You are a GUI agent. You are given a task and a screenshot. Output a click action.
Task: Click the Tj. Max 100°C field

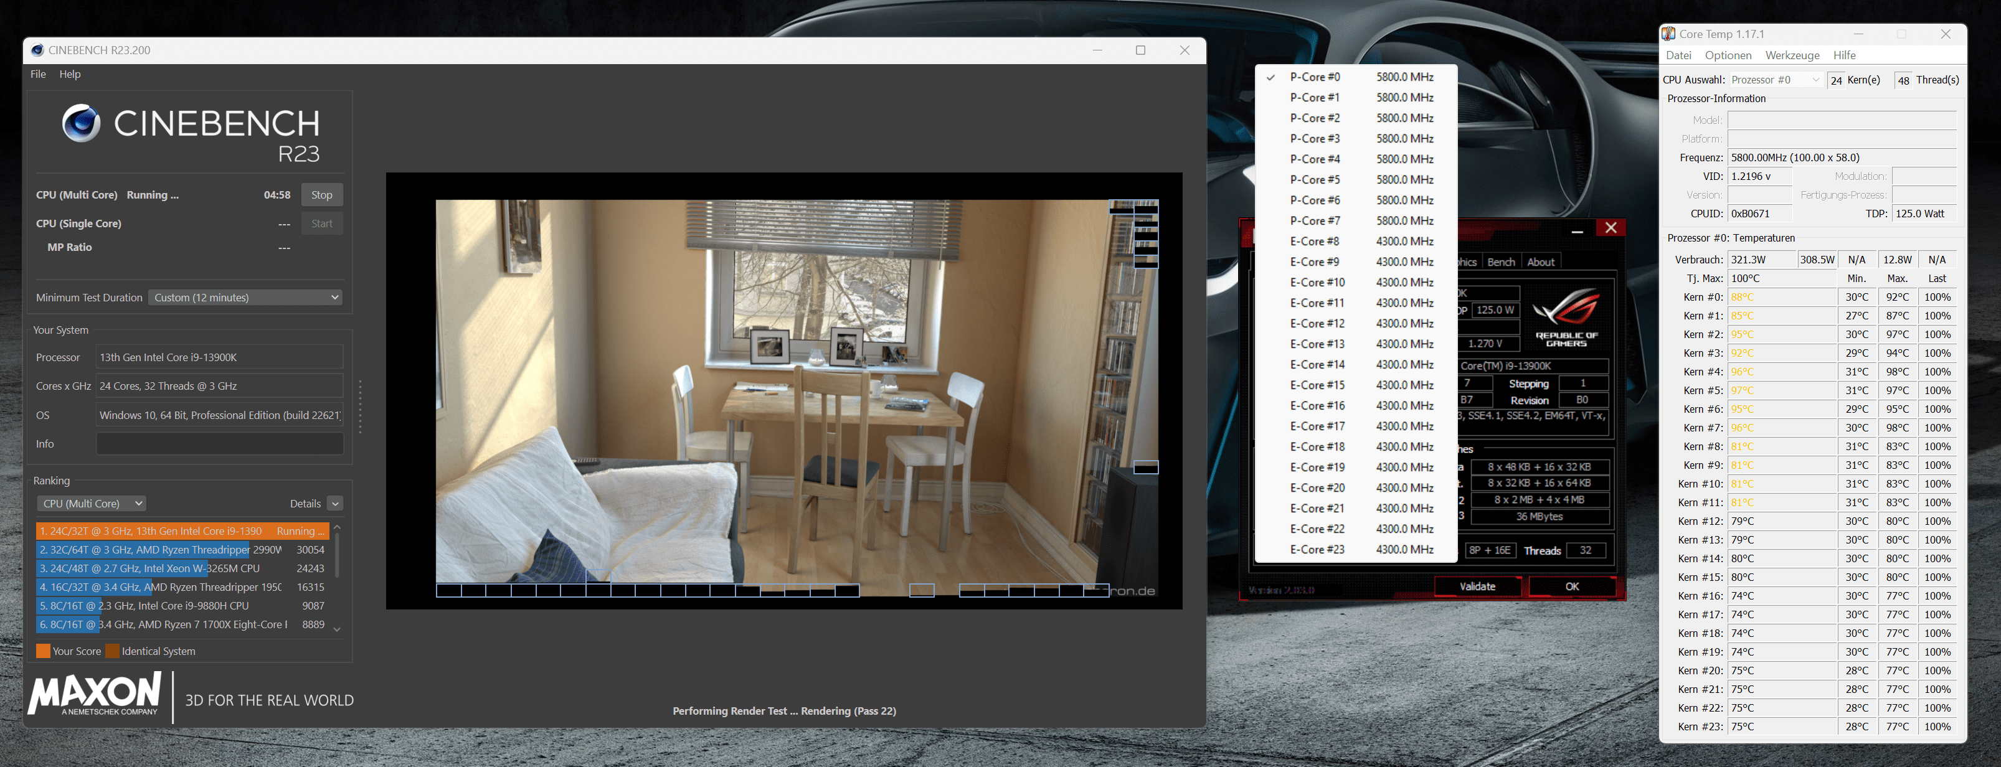[1781, 279]
